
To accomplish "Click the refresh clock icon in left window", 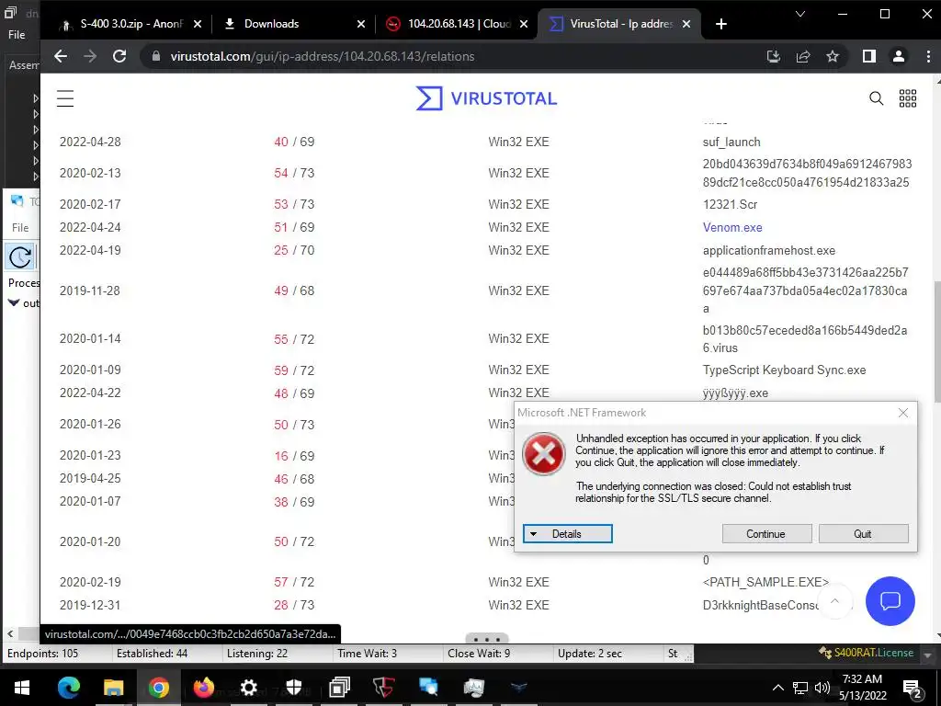I will tap(20, 257).
